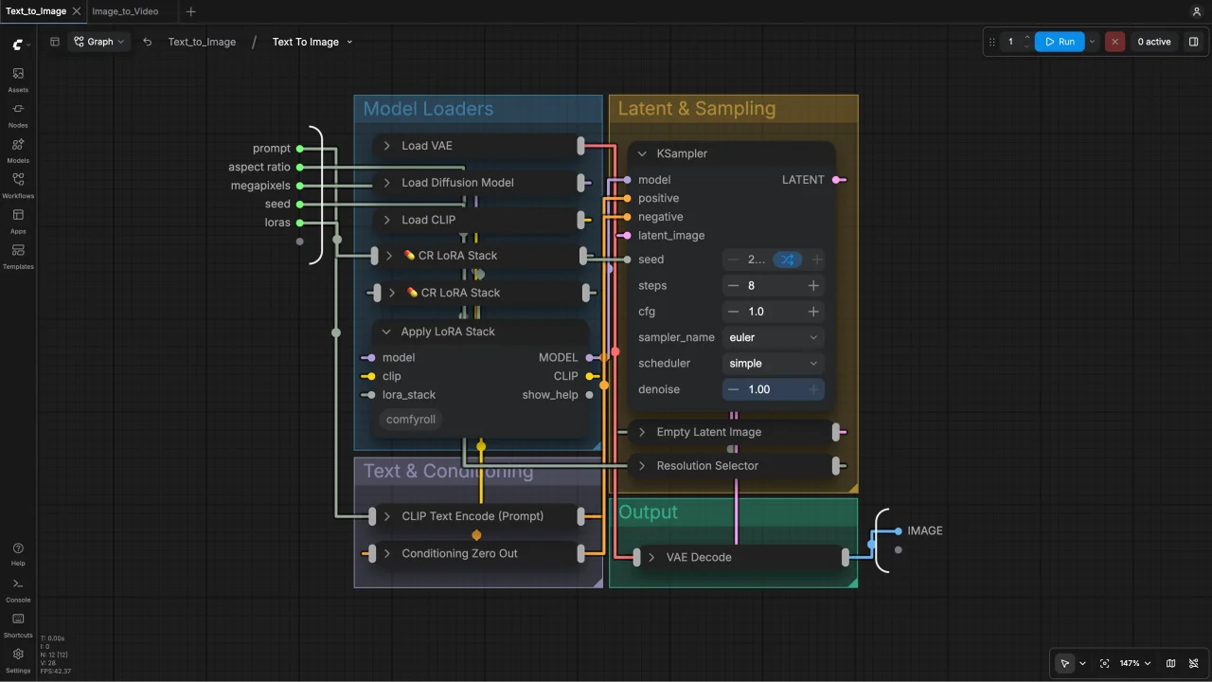
Task: Cancel the current run with the red X
Action: (1115, 42)
